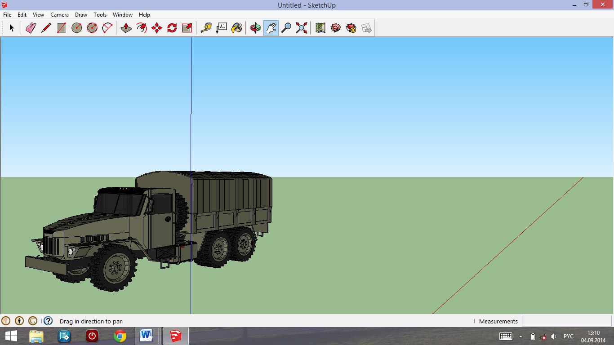614x345 pixels.
Task: Click the volume speaker tray icon
Action: [553, 336]
